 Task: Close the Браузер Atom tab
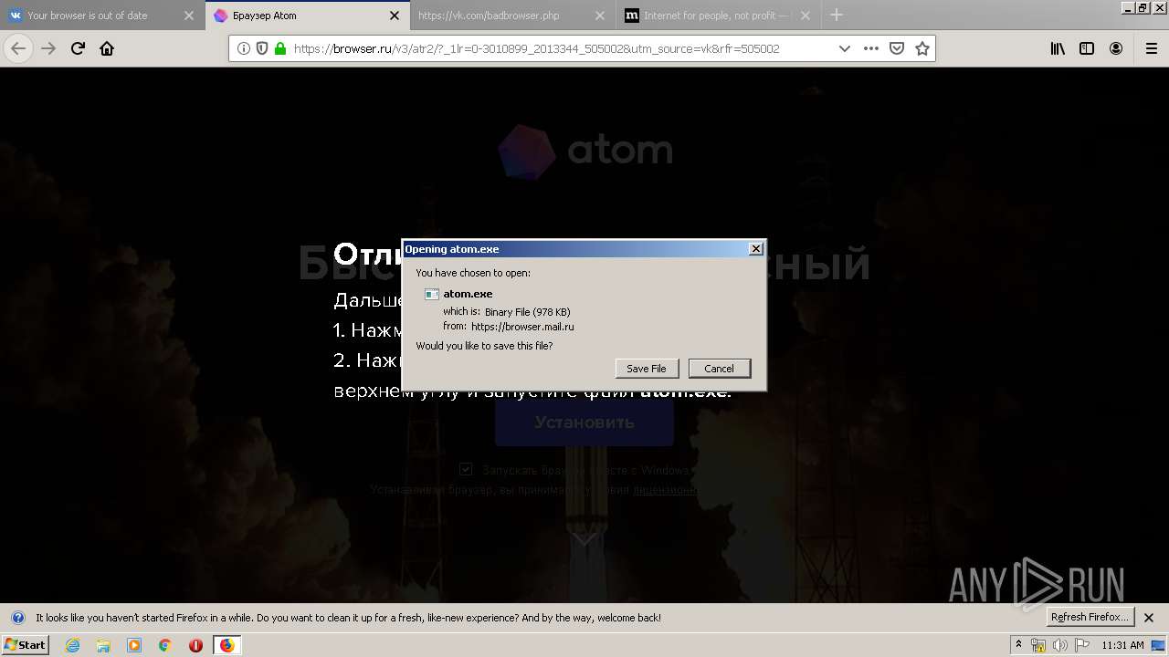[x=395, y=16]
